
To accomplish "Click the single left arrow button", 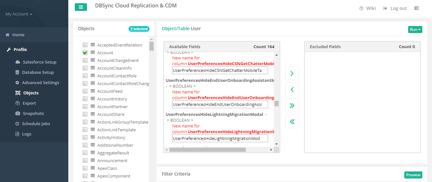I will click(x=292, y=90).
